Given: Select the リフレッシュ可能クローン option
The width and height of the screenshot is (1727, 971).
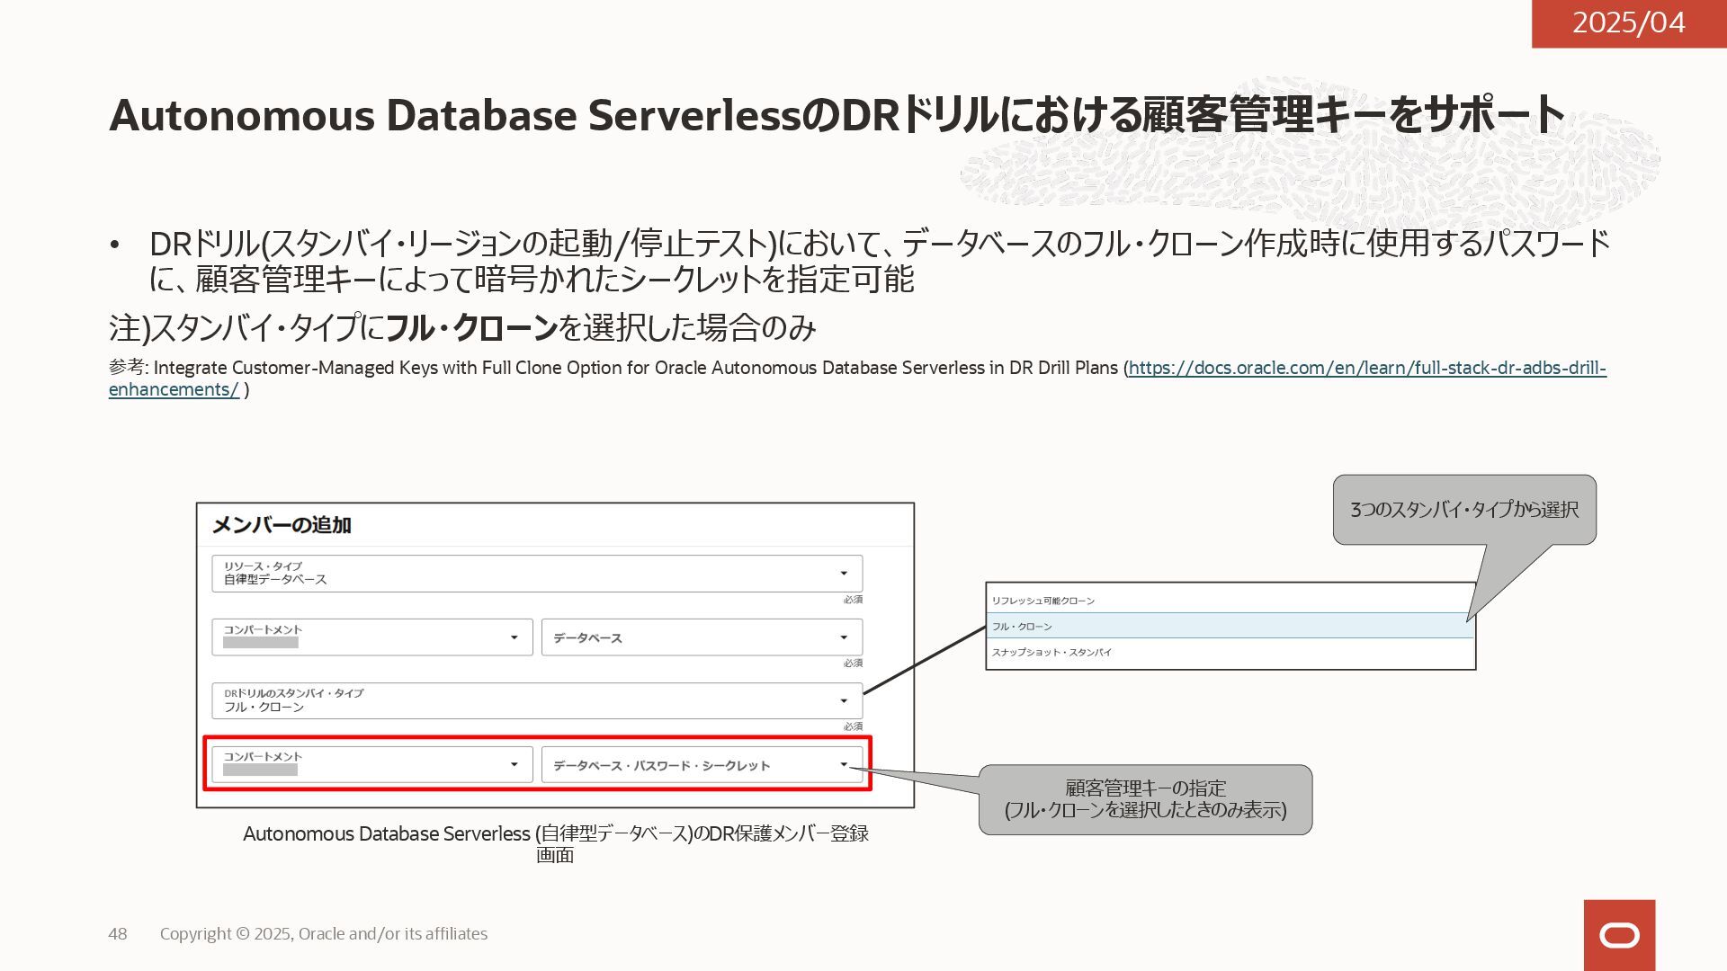Looking at the screenshot, I should click(x=1230, y=600).
